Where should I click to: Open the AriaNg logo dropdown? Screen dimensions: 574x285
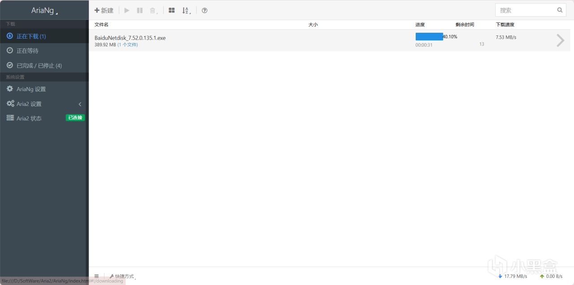coord(44,10)
